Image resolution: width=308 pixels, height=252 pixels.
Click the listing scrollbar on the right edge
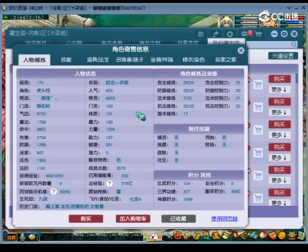[x=297, y=78]
